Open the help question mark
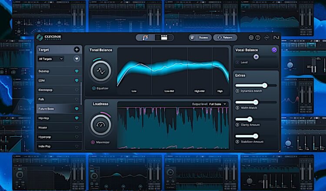This screenshot has height=191, width=326. pos(258,38)
